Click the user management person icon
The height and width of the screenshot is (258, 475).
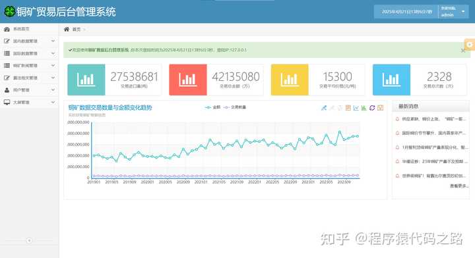[x=7, y=90]
